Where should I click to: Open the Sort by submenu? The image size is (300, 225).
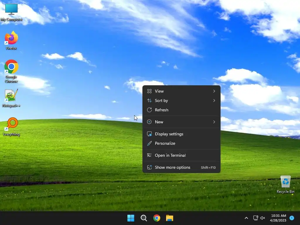tap(181, 100)
